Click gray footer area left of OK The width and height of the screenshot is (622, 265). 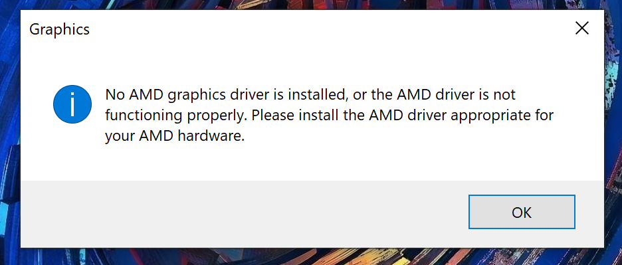(238, 213)
